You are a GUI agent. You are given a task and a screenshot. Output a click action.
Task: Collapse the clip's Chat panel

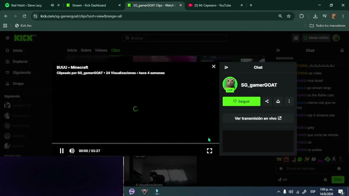tap(226, 68)
